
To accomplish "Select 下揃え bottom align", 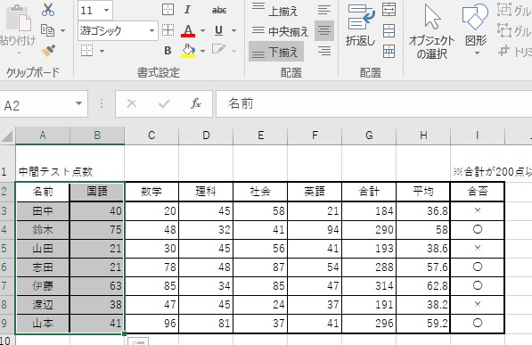I will coord(276,52).
